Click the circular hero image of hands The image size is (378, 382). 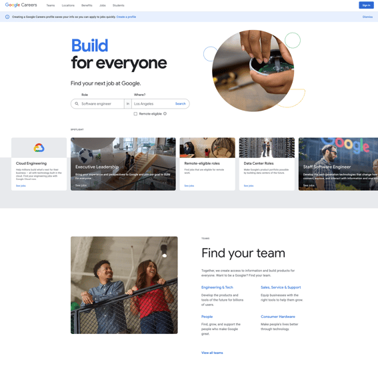253,71
